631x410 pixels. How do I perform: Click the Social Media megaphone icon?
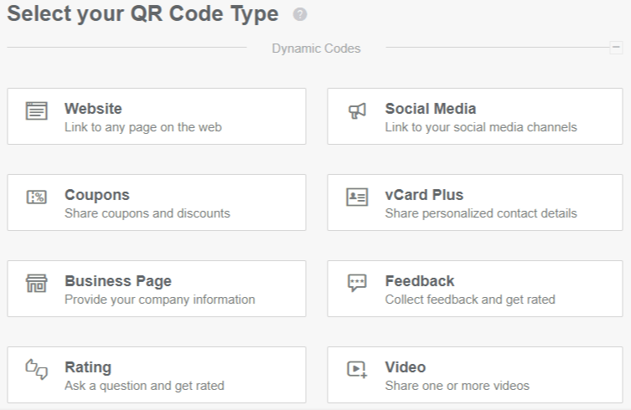(357, 111)
